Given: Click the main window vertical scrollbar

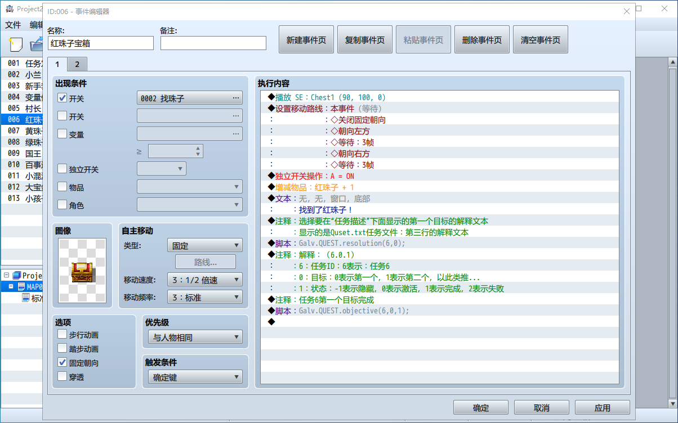Looking at the screenshot, I should click(672, 233).
